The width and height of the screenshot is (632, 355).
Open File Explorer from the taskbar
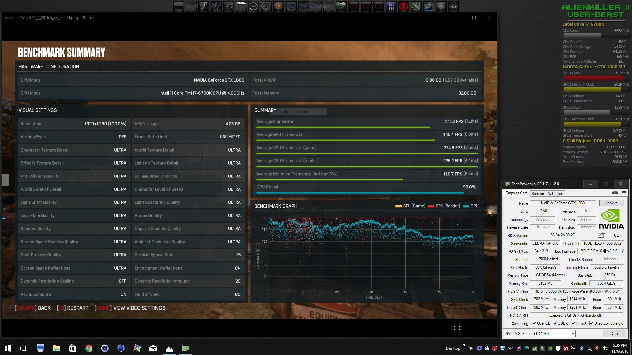click(x=56, y=348)
